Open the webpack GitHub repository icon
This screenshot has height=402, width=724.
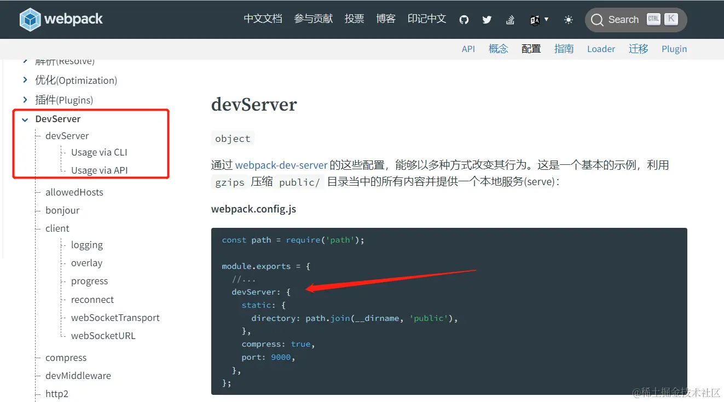464,20
